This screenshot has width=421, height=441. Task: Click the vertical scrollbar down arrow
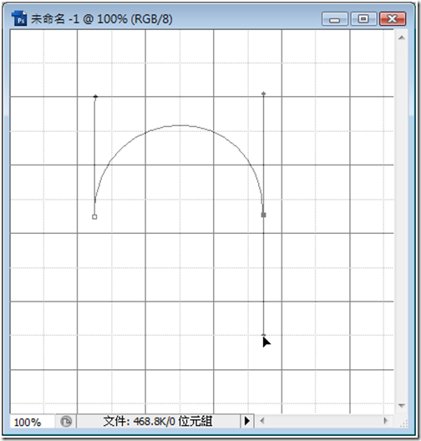402,405
